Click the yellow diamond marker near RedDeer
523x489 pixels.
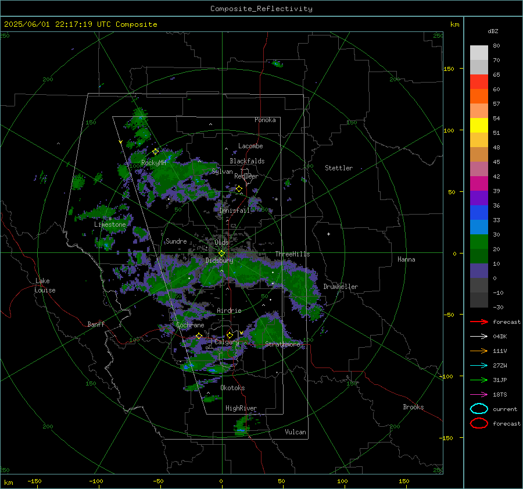point(239,189)
